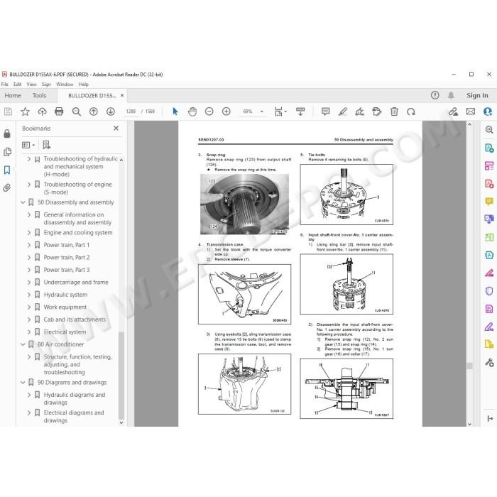Select the highlight pen tool
The height and width of the screenshot is (497, 497).
pos(343,111)
